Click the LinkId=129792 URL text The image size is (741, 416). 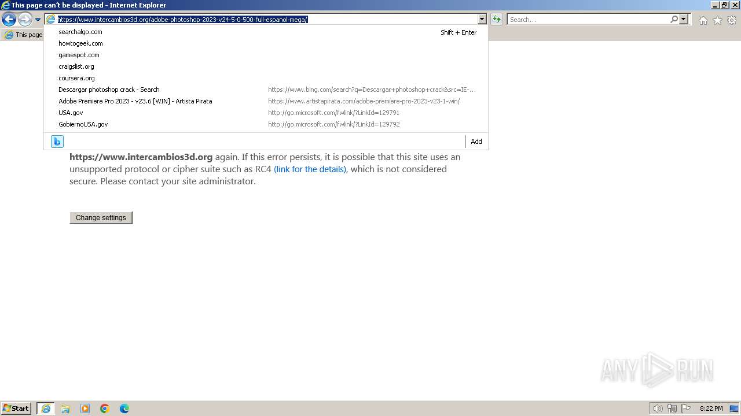point(333,124)
